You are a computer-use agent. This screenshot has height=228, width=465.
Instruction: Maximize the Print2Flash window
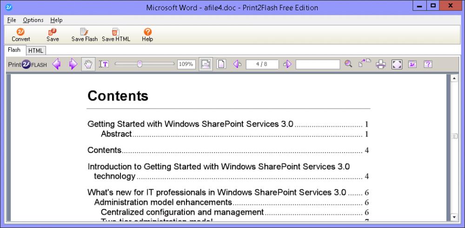(433, 5)
